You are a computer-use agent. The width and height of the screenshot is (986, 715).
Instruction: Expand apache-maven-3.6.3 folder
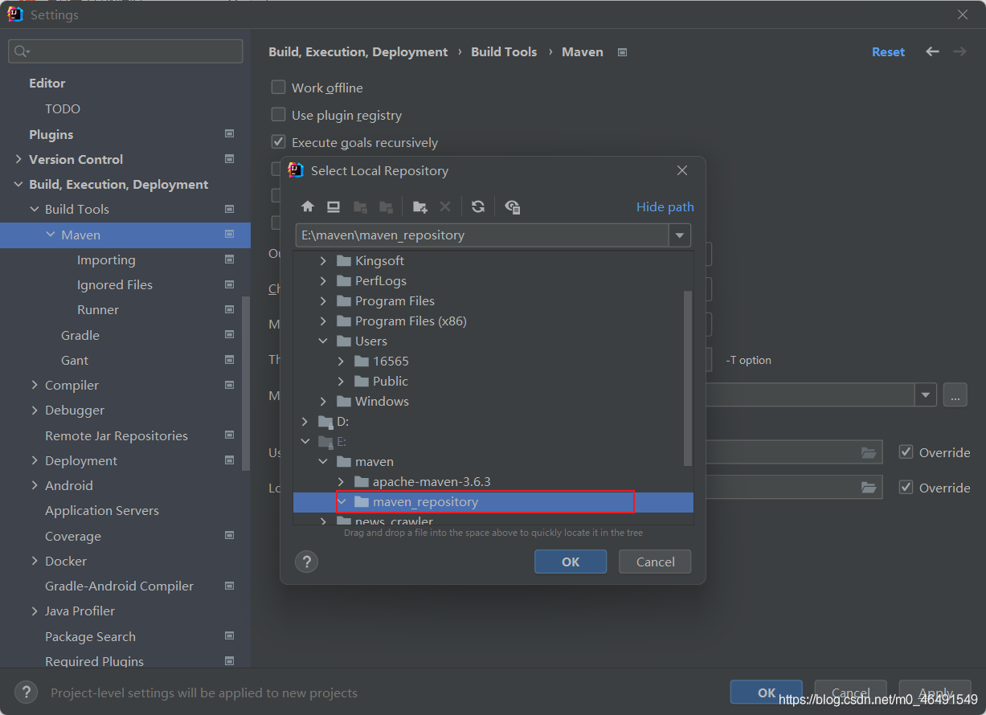pyautogui.click(x=342, y=481)
